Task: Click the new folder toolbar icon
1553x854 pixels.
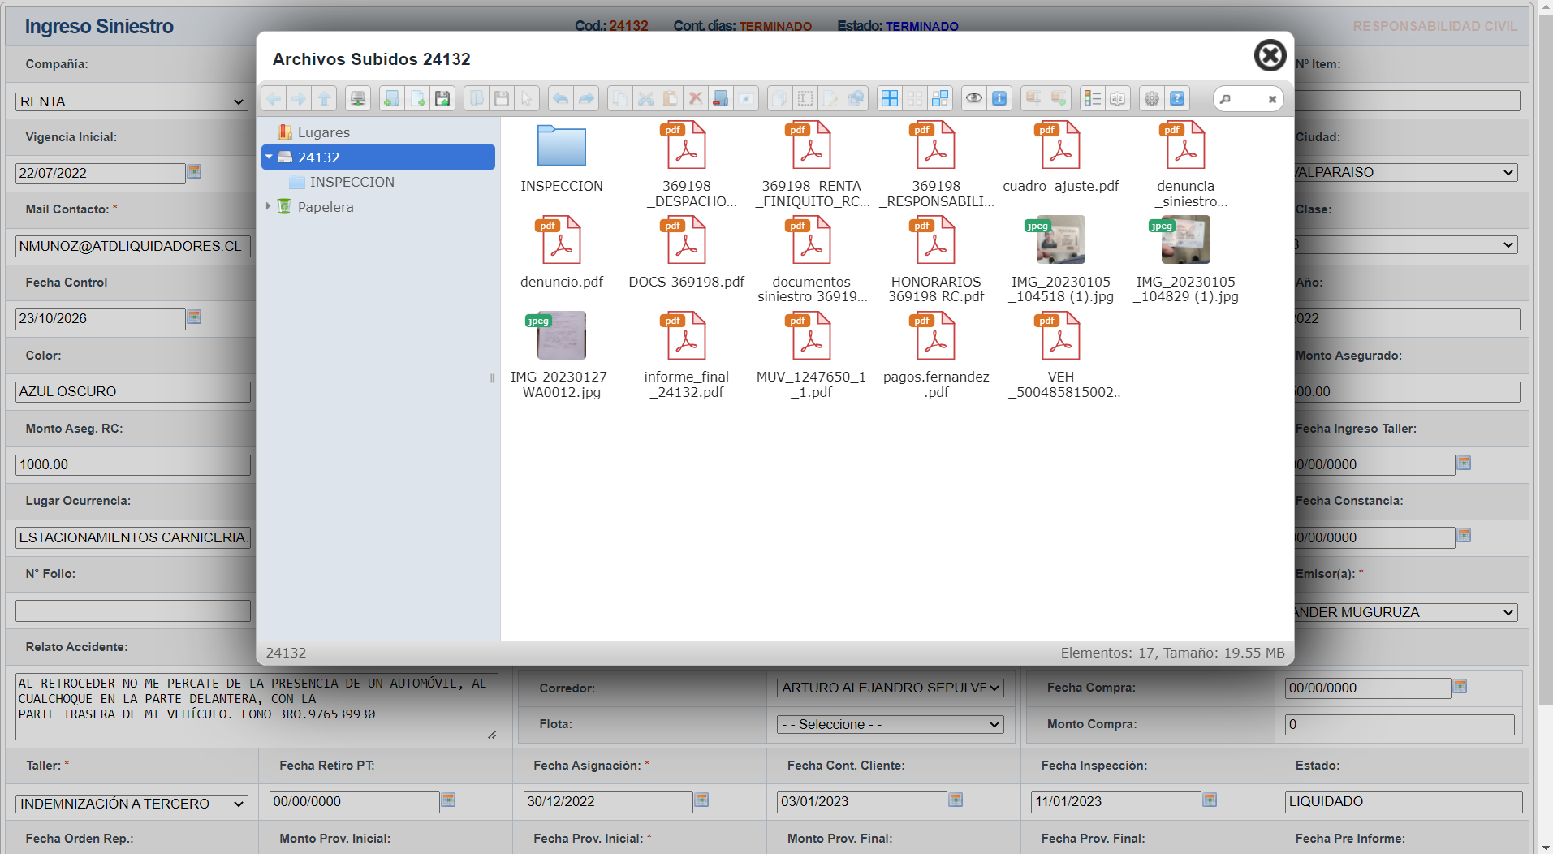Action: pos(391,99)
